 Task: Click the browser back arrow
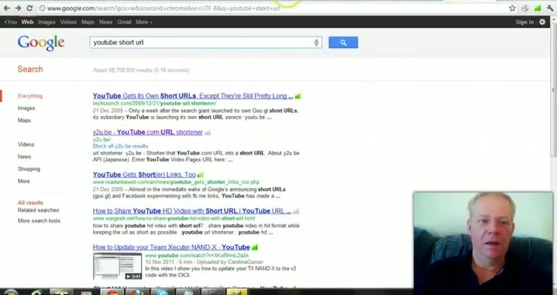pos(7,9)
